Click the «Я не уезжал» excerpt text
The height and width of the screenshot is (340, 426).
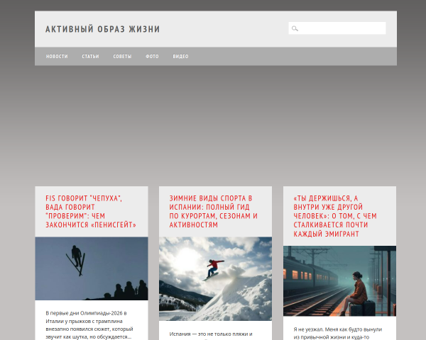(338, 333)
